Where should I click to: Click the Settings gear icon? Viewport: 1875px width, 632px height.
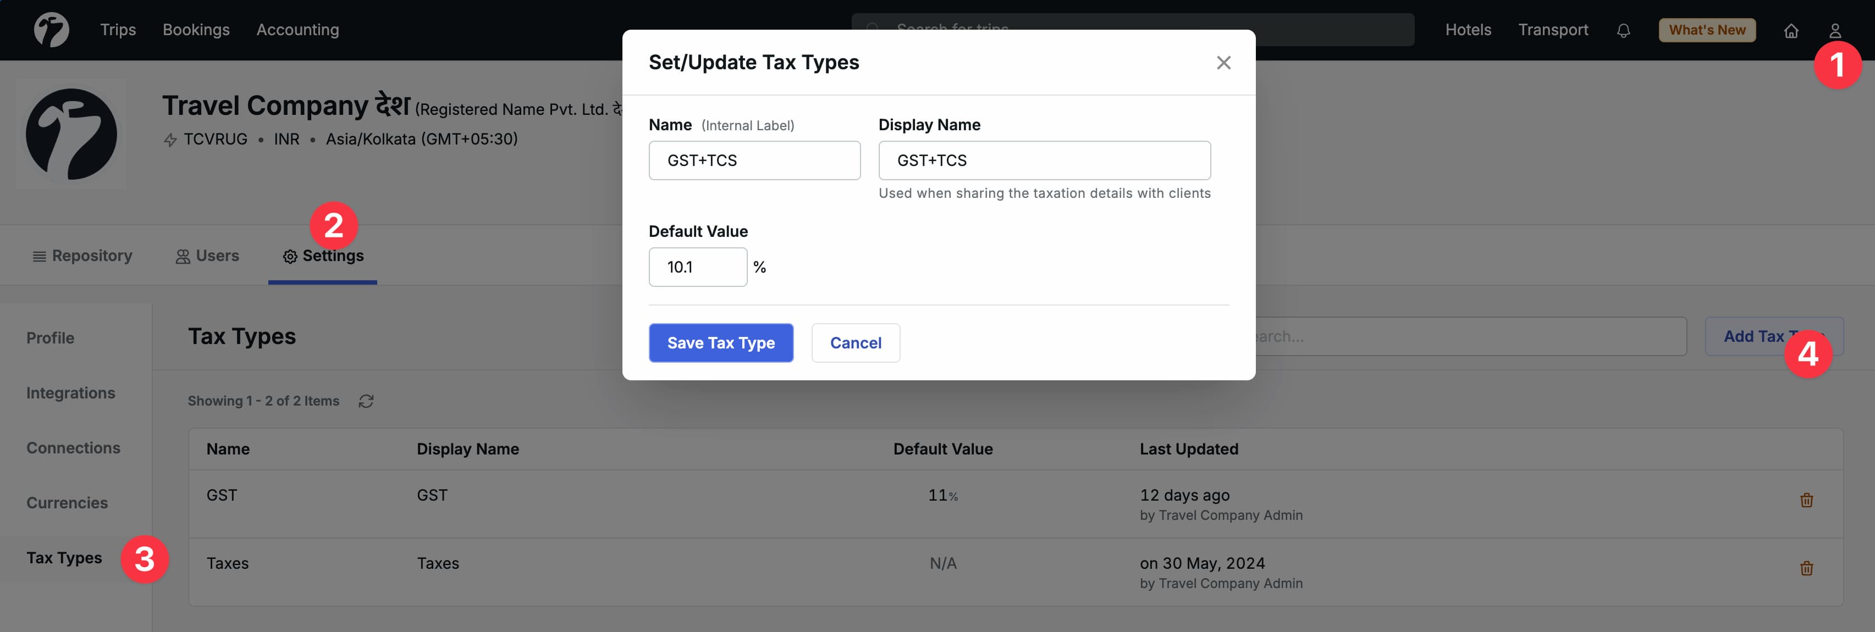[289, 256]
